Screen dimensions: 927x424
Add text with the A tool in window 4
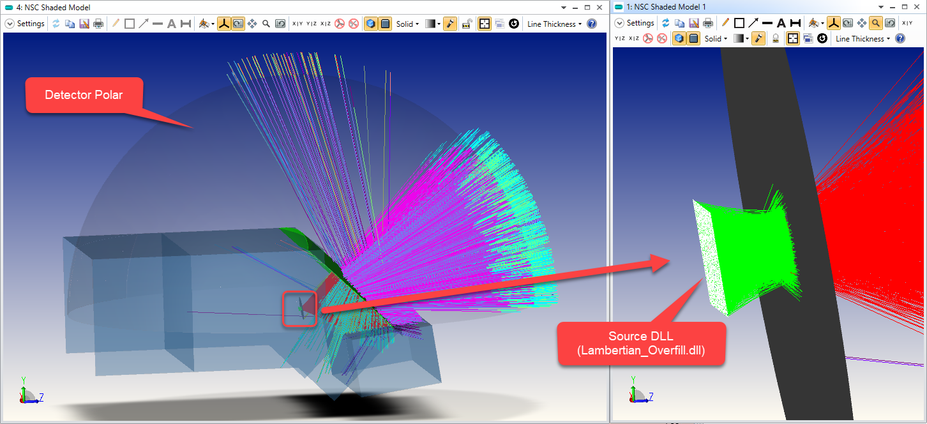171,24
